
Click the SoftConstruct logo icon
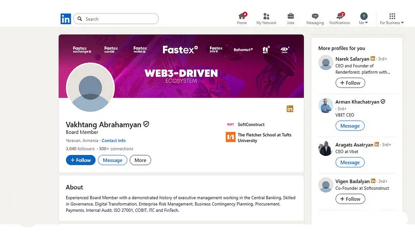click(x=231, y=124)
